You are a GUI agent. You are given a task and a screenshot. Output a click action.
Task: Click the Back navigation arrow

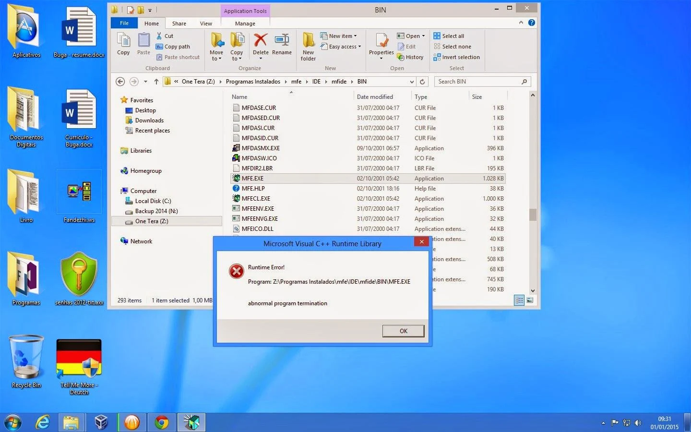point(120,82)
